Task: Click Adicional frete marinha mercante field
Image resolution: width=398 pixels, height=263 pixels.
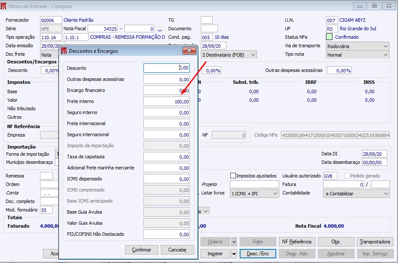Action: tap(166, 168)
